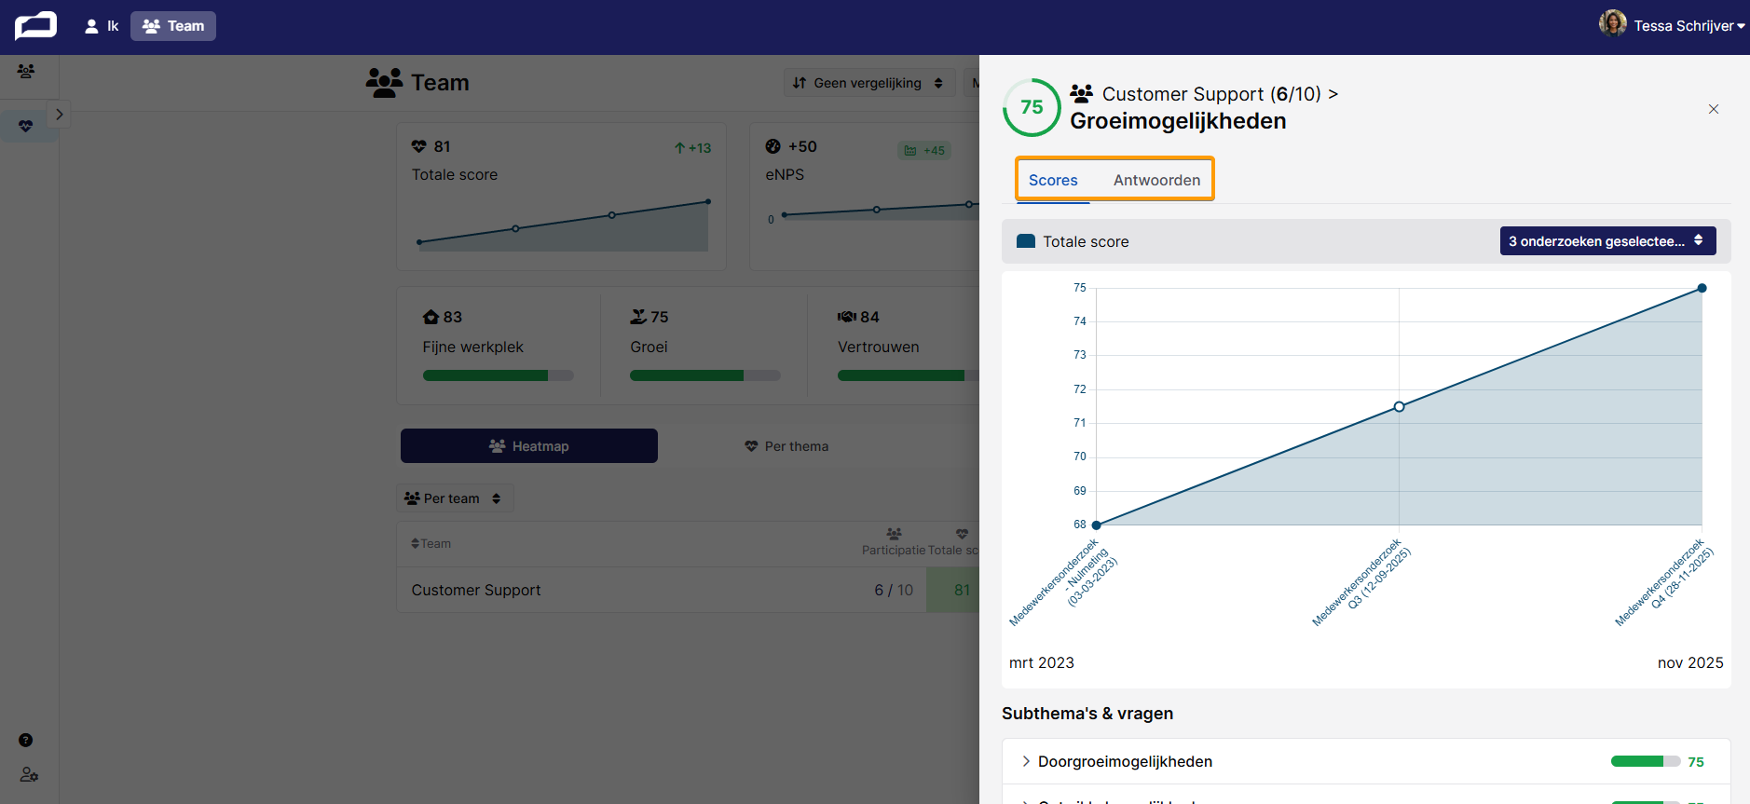Click the Totale score column heart icon
Viewport: 1750px width, 804px height.
[x=962, y=534]
